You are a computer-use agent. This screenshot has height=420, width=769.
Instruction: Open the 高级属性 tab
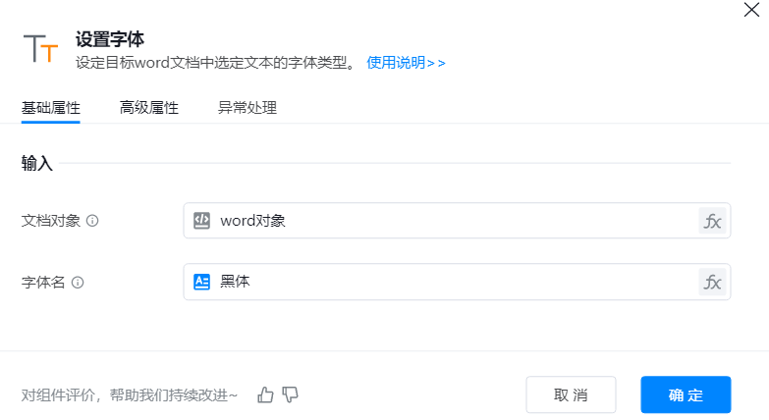[149, 108]
